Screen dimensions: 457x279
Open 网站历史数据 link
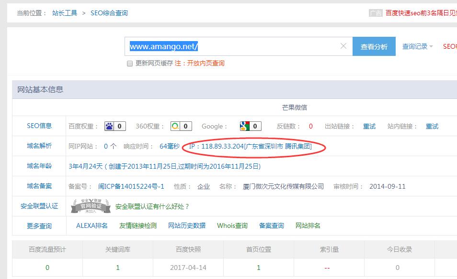187,225
